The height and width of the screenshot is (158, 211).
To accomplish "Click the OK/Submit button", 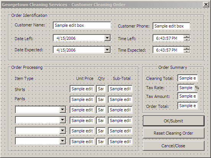I will click(x=174, y=121).
